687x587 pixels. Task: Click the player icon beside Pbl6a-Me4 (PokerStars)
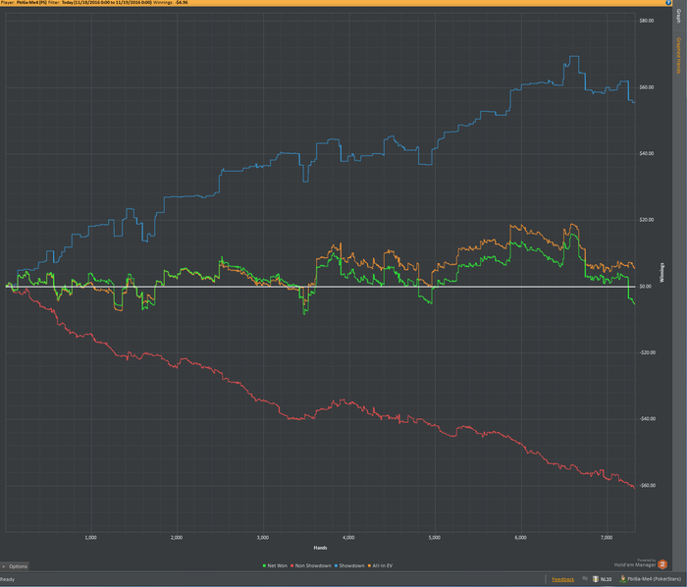click(622, 579)
